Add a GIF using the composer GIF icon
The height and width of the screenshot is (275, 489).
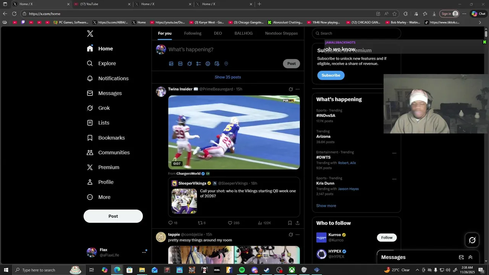(x=180, y=64)
